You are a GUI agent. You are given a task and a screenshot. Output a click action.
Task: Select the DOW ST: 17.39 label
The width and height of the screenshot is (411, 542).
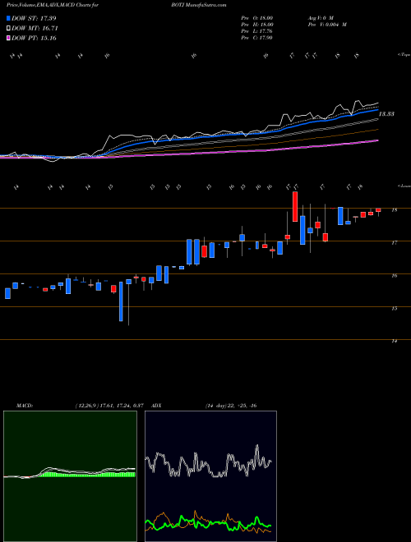click(x=34, y=18)
